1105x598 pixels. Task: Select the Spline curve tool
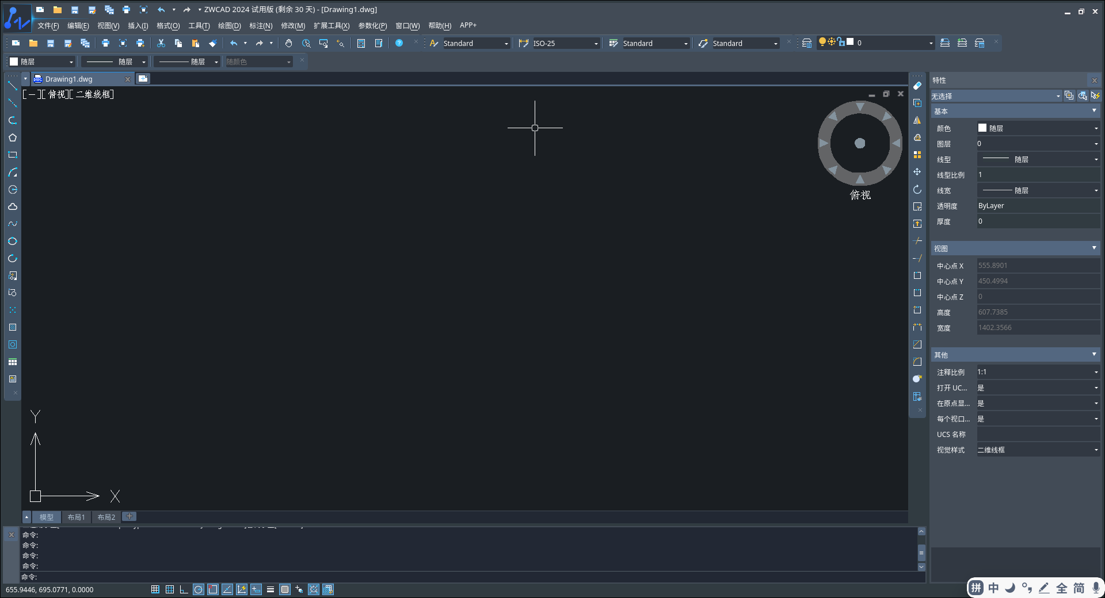point(13,224)
